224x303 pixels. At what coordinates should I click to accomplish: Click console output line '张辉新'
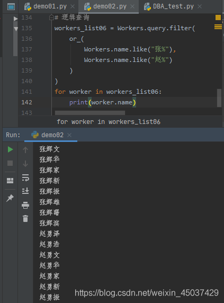click(x=50, y=181)
